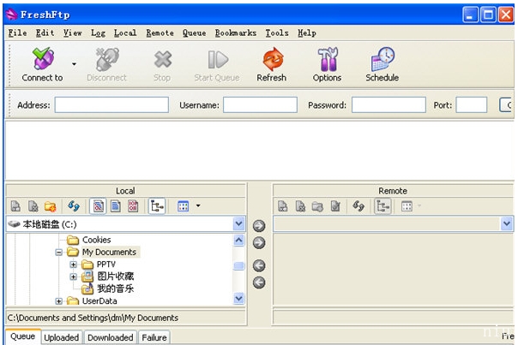This screenshot has width=518, height=345.
Task: Open the Edit menu
Action: [45, 33]
